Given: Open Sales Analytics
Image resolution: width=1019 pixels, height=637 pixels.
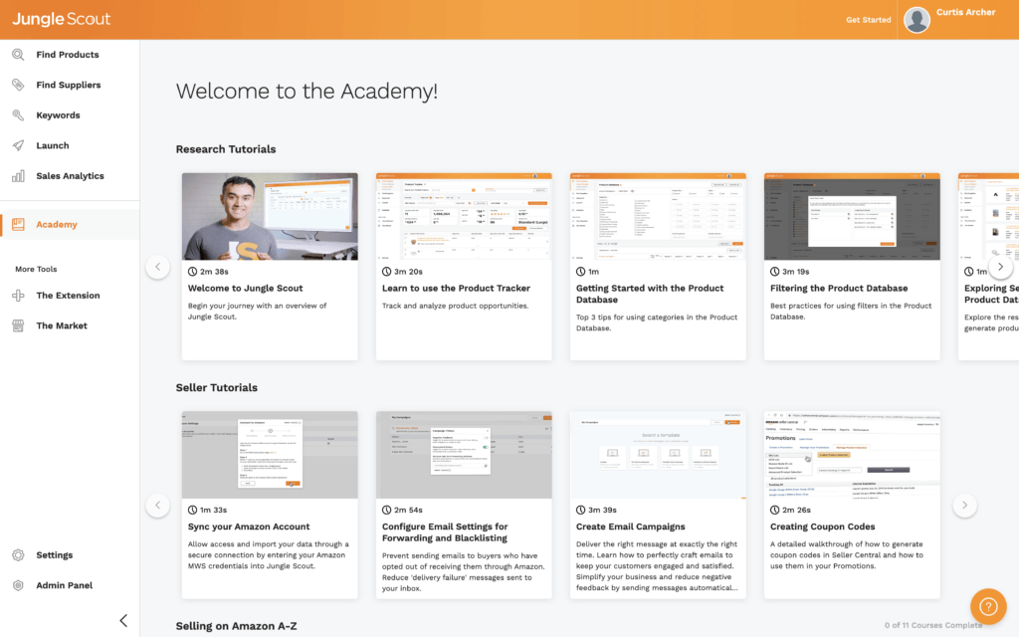Looking at the screenshot, I should 70,175.
